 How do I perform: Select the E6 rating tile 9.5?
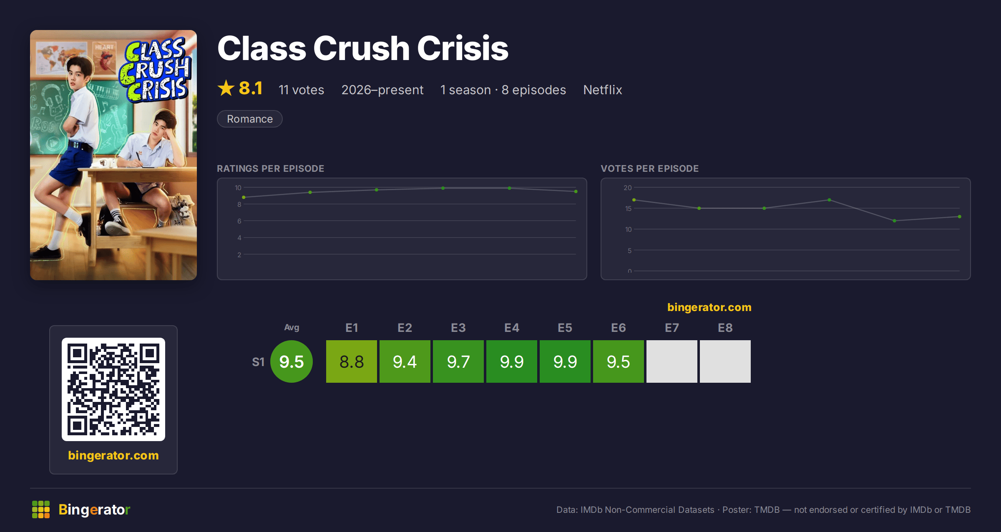(x=619, y=361)
